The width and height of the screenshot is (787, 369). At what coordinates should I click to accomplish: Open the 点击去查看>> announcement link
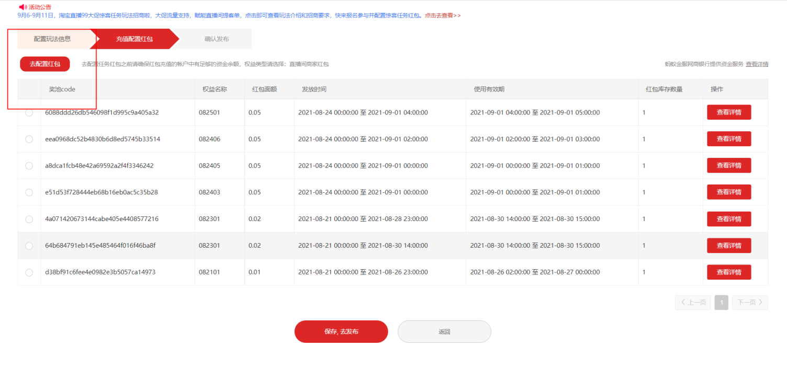click(x=442, y=15)
